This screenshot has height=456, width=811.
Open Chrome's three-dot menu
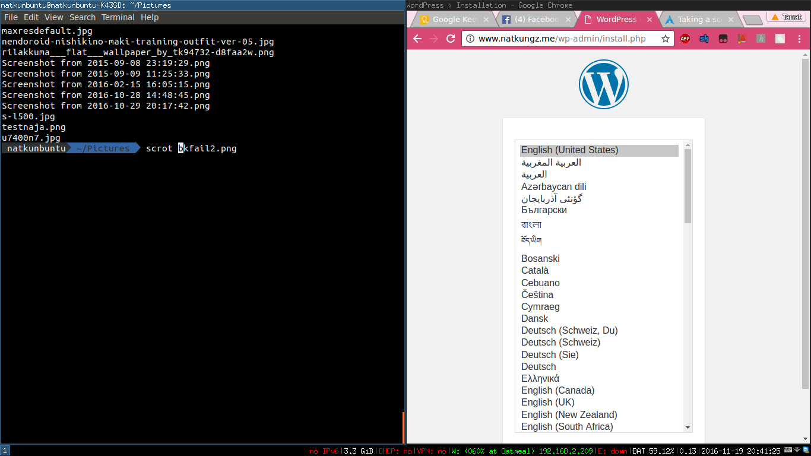[799, 39]
